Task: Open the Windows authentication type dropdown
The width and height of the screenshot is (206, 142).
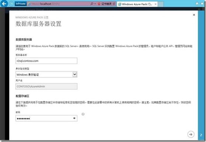Action: pos(47,74)
